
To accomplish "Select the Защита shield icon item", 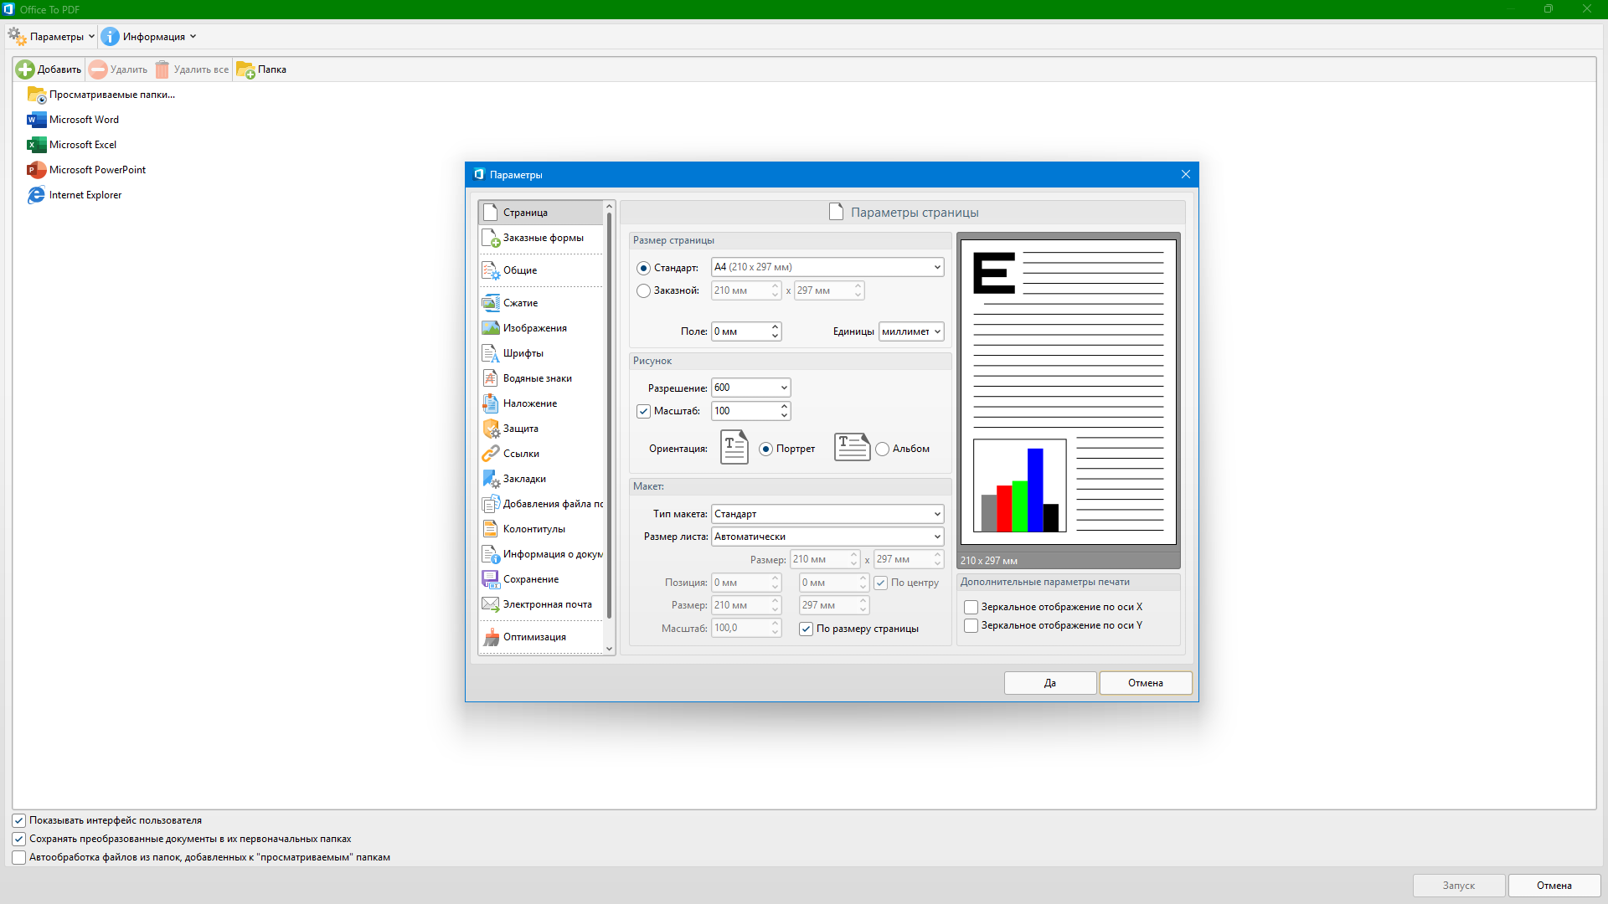I will pyautogui.click(x=492, y=429).
